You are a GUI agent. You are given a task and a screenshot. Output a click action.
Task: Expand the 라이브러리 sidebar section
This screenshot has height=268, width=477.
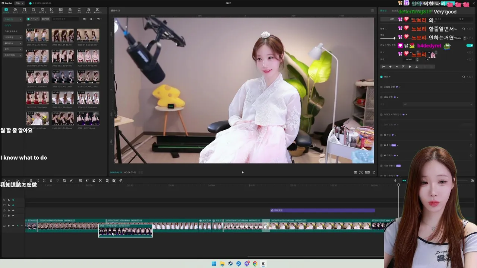tap(13, 55)
